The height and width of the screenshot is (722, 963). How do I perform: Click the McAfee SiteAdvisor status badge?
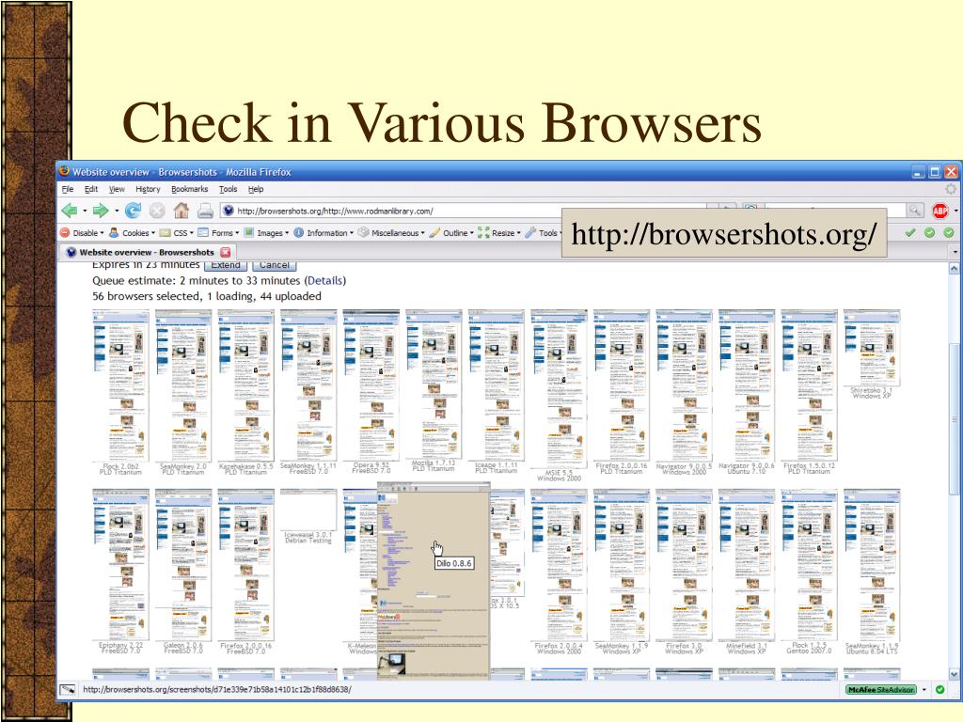coord(880,689)
